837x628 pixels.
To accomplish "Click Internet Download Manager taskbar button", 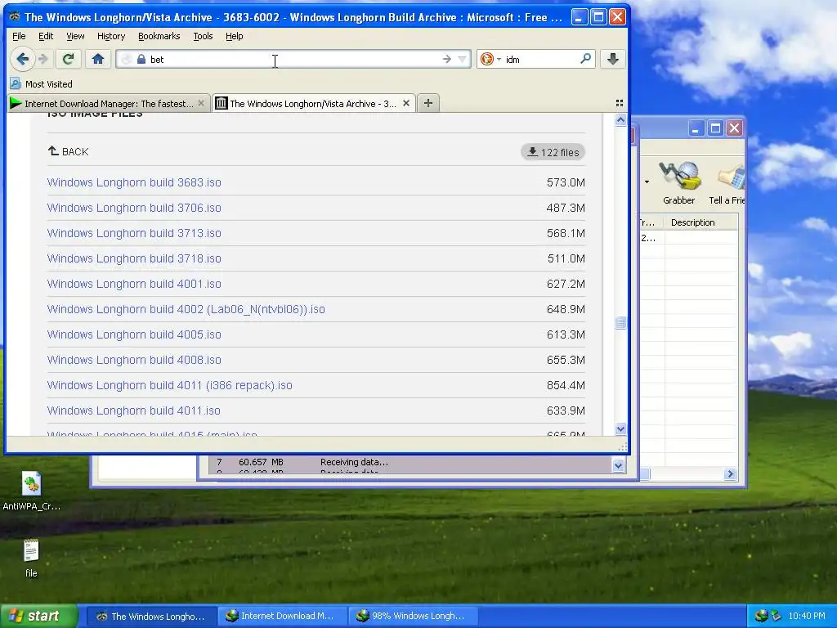I will coord(281,617).
